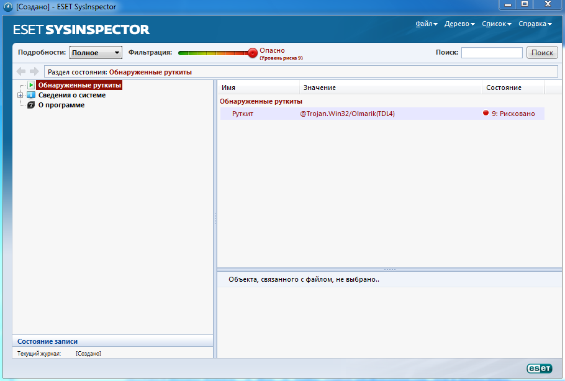Screen dimensions: 565x381
Task: Maximize the SysInspector window
Action: 525,4
